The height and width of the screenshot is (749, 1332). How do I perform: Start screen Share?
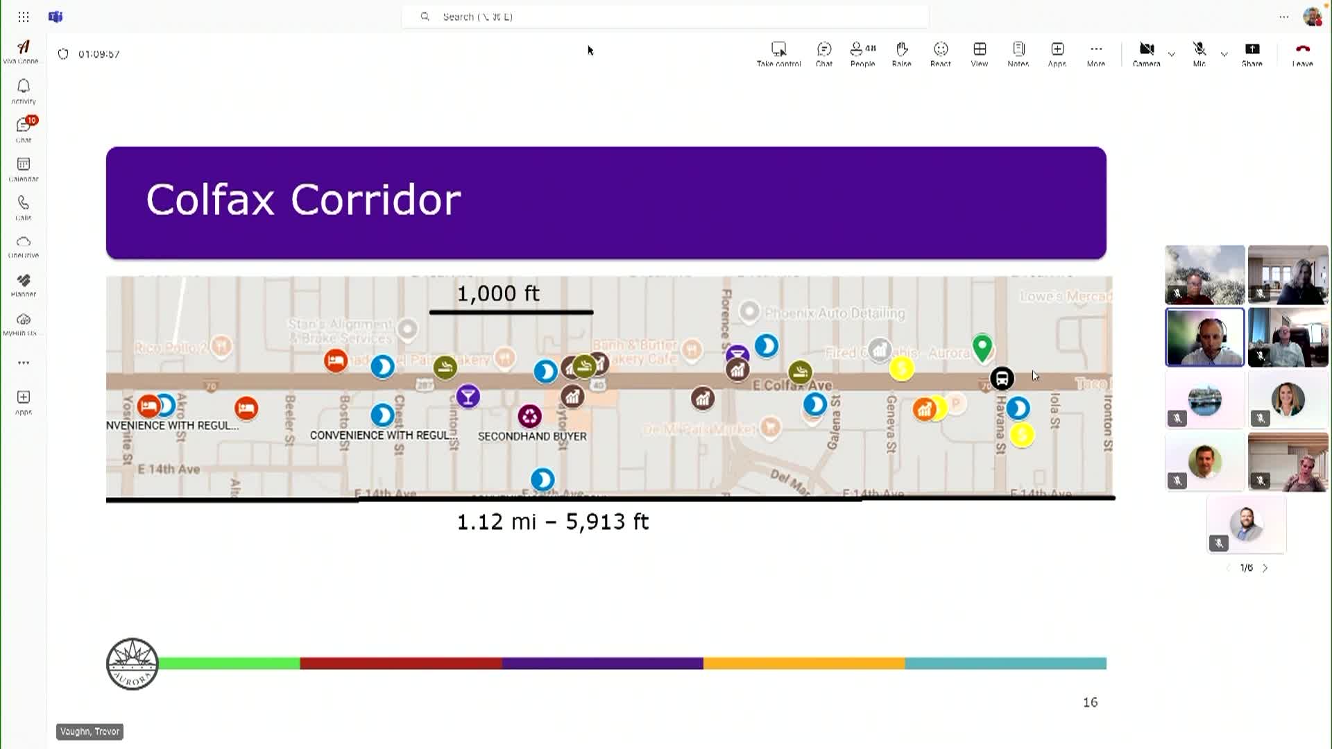1252,53
